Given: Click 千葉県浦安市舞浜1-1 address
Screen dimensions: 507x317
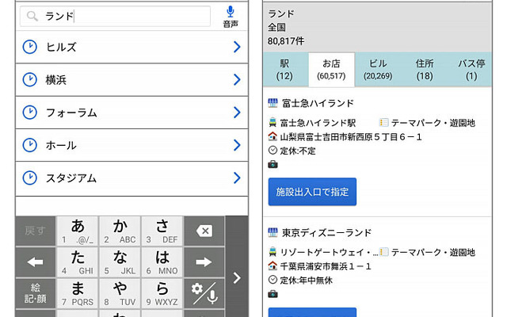Looking at the screenshot, I should pyautogui.click(x=326, y=266).
